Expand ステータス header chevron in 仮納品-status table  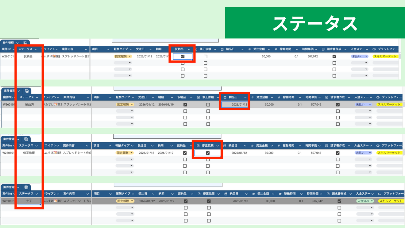(36, 49)
